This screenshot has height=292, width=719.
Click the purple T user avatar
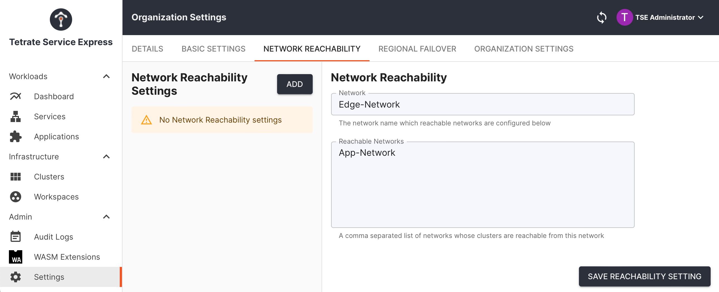coord(624,17)
